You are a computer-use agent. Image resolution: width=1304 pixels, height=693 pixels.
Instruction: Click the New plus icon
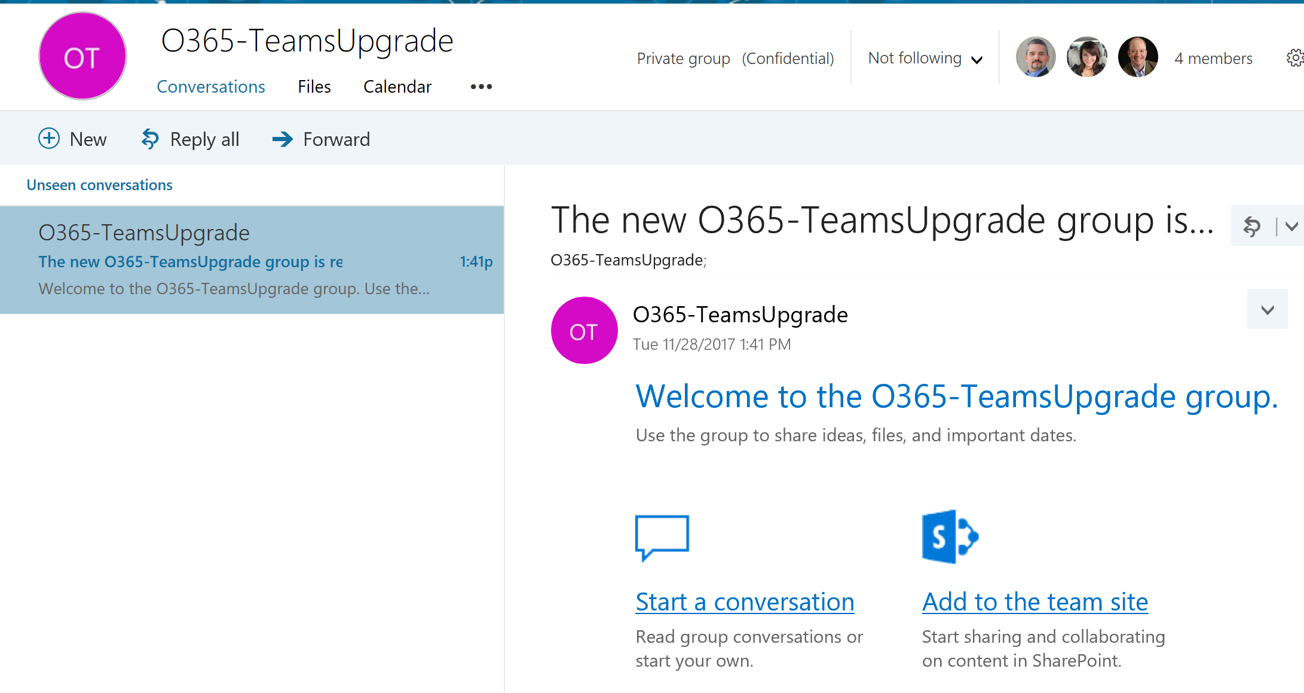click(49, 138)
